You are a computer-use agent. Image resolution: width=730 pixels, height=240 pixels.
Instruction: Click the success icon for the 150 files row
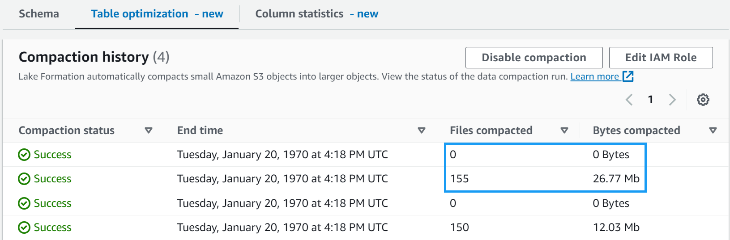pos(24,227)
